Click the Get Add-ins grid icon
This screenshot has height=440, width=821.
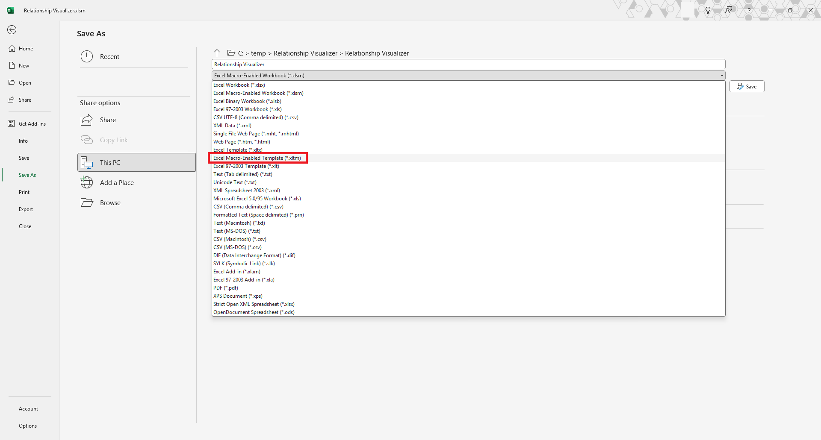(x=12, y=124)
